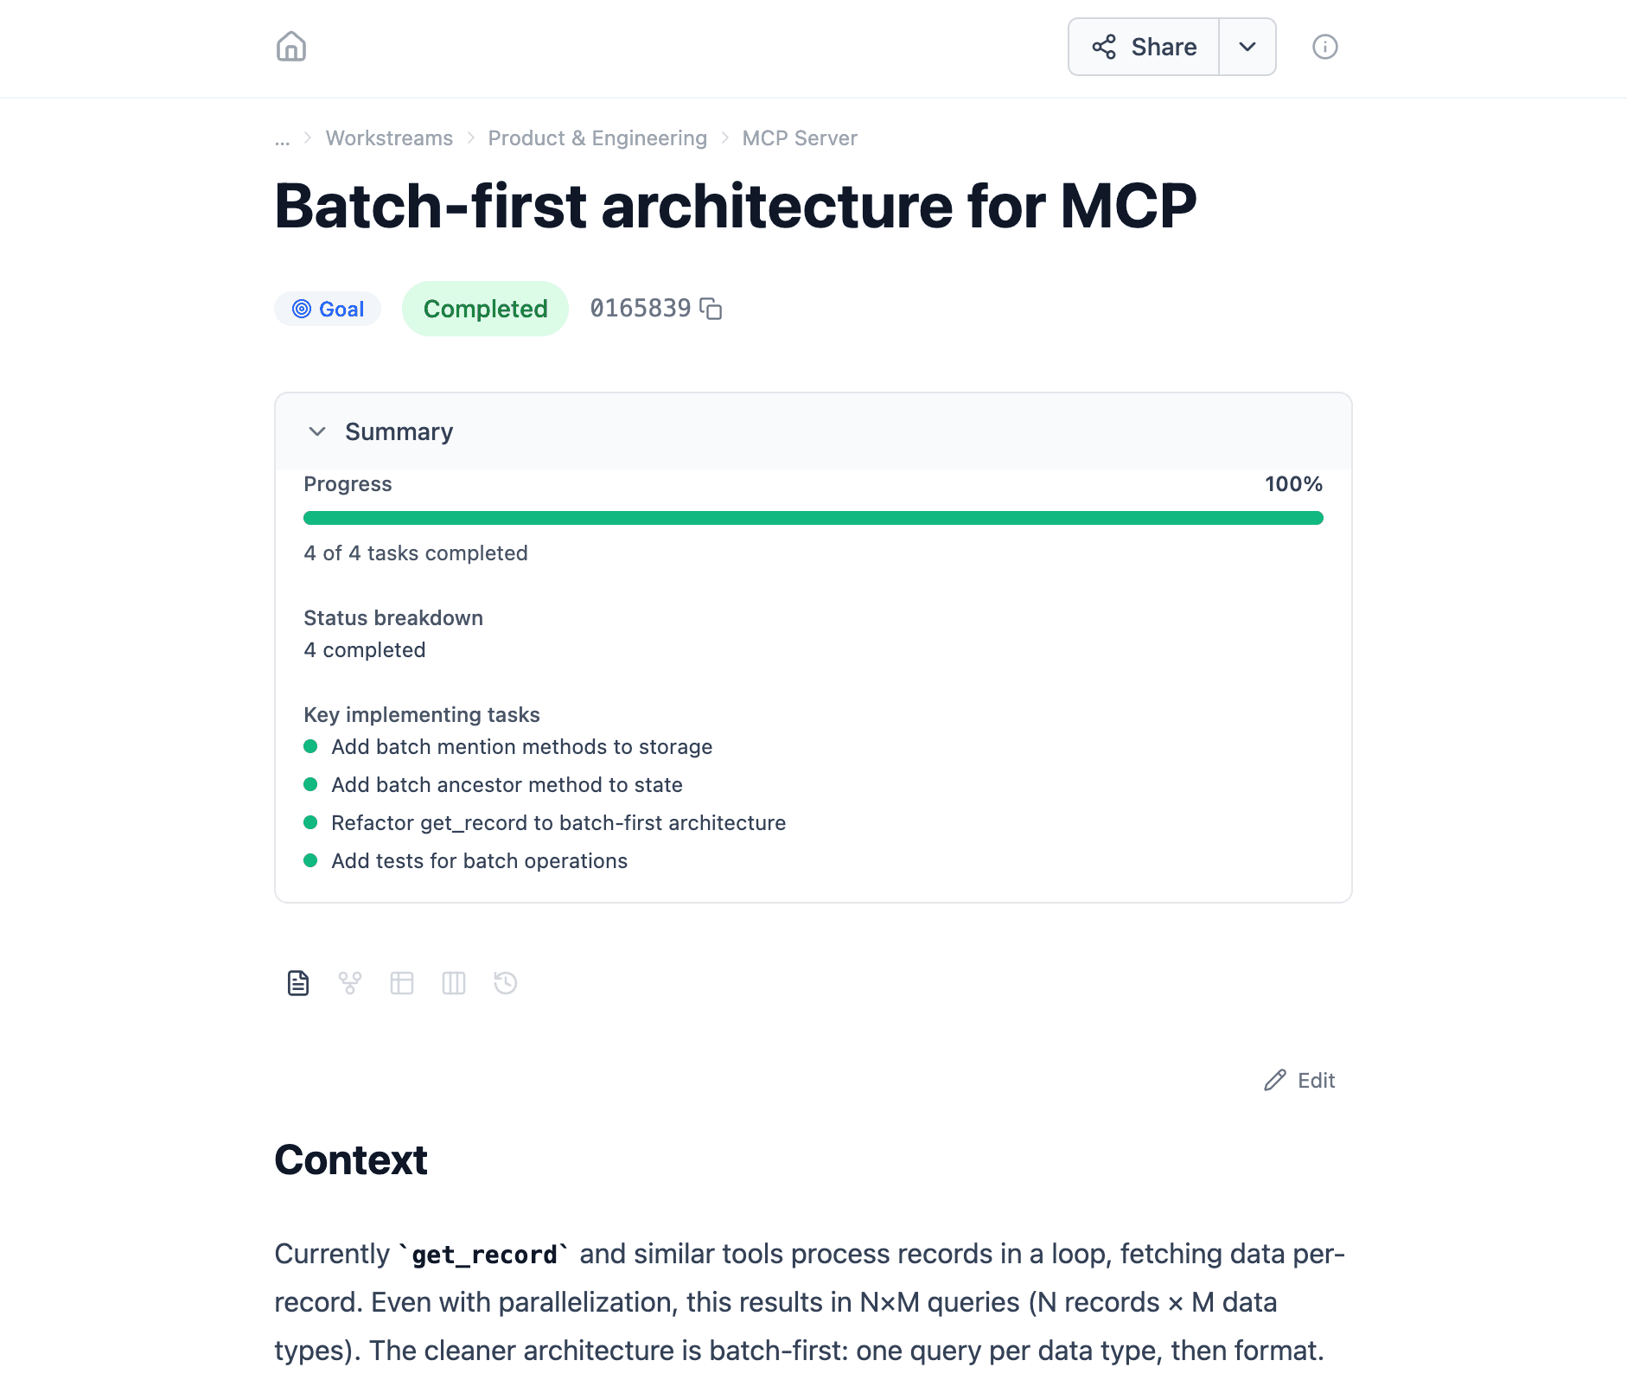The width and height of the screenshot is (1627, 1399).
Task: Click Edit to modify the document
Action: click(1298, 1081)
